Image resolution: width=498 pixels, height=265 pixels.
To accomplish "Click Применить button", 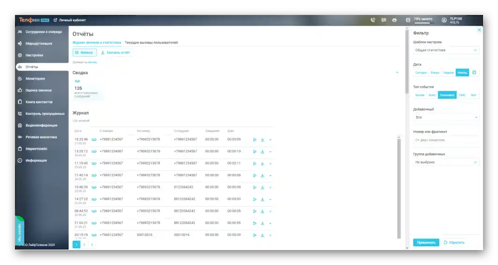I will click(426, 243).
